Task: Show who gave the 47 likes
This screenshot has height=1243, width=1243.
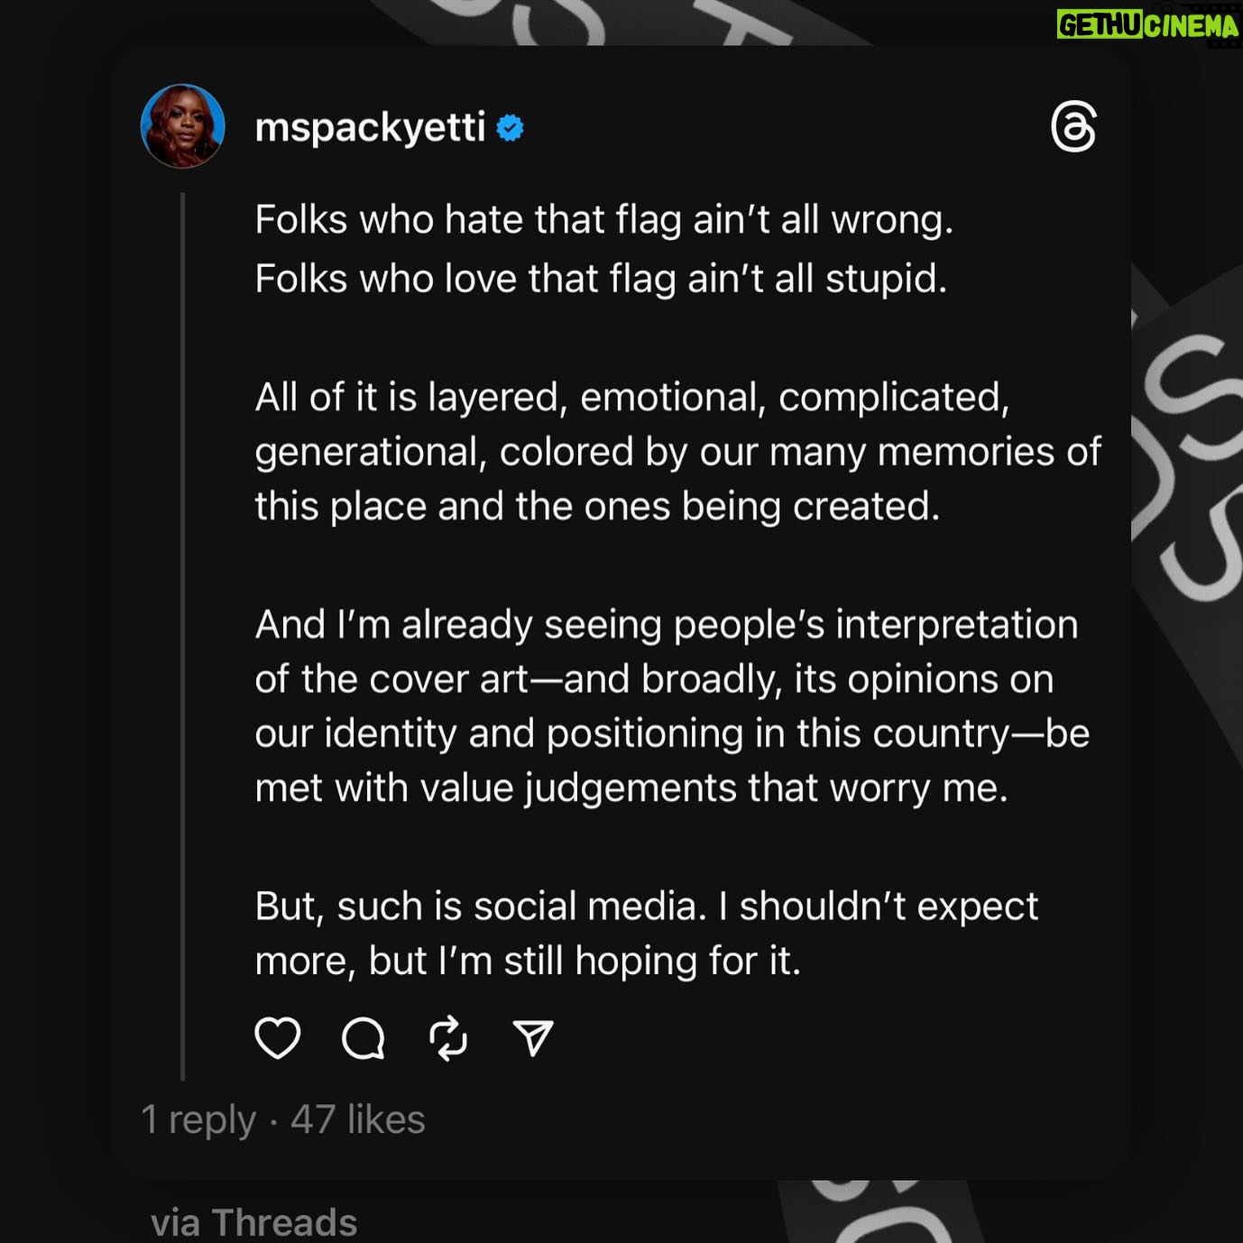Action: (x=358, y=1119)
